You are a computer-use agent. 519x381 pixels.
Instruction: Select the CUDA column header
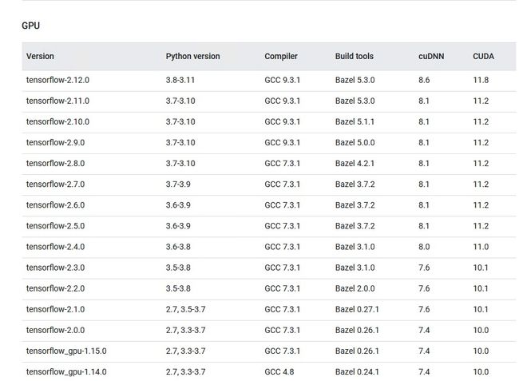point(483,56)
